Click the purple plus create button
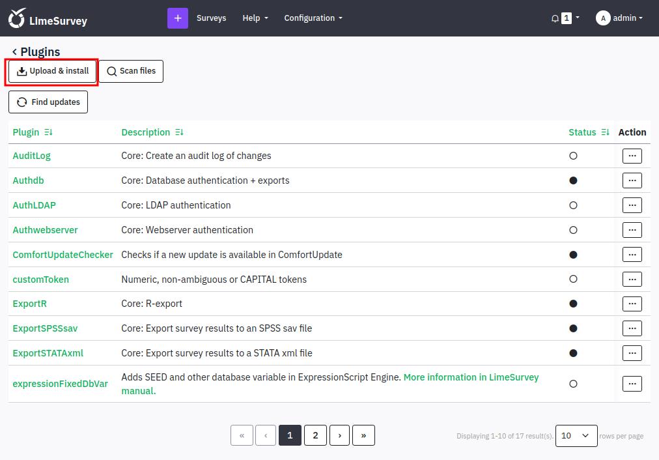Screen dimensions: 659x460 click(177, 18)
